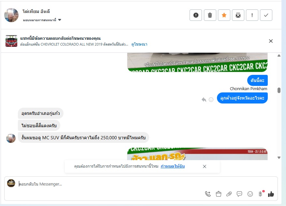Dismiss the ad reply banner

[271, 41]
